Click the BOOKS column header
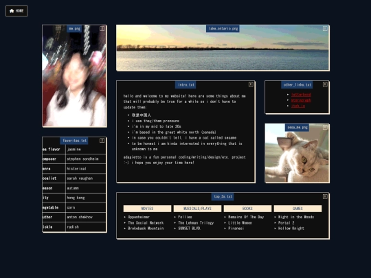This screenshot has height=278, width=371. click(247, 209)
